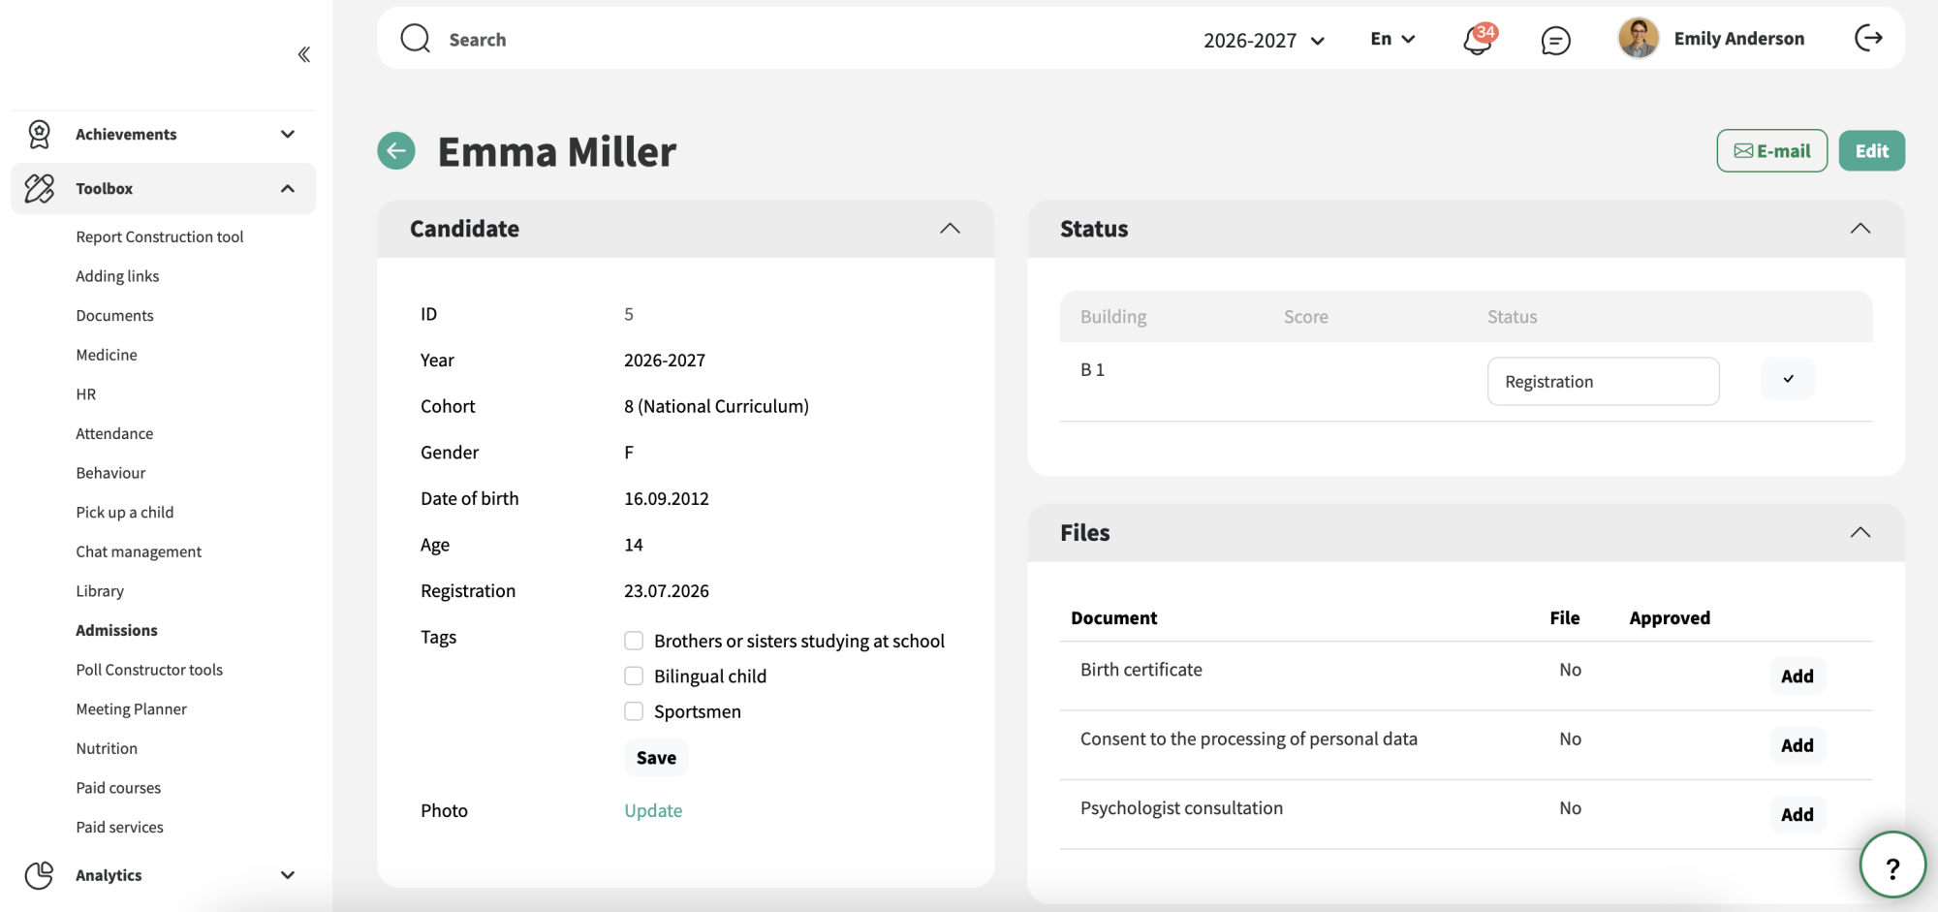Open the Registration status dropdown

click(1604, 381)
